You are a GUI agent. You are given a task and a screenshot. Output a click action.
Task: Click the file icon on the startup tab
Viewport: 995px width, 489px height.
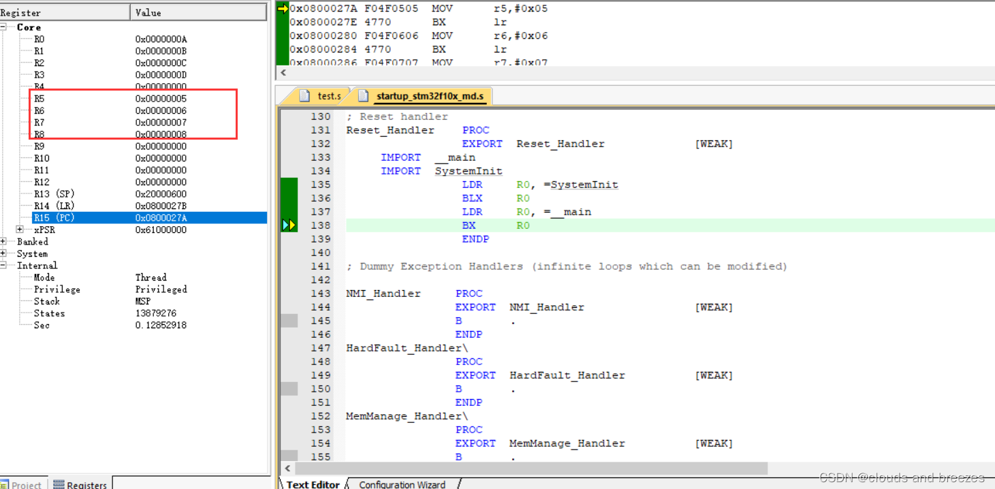pos(362,96)
